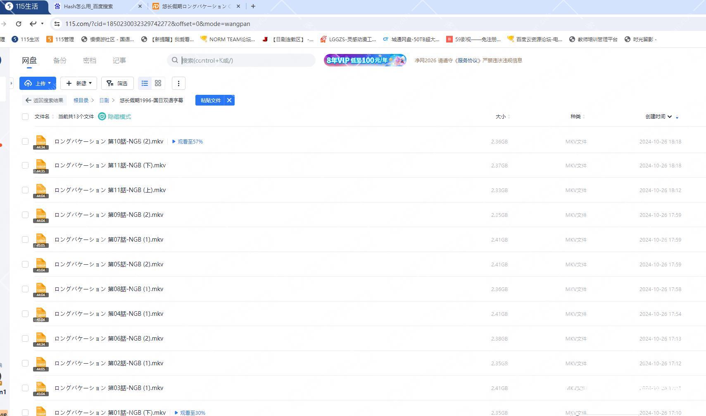
Task: Open the three-dot more options menu
Action: pos(178,83)
